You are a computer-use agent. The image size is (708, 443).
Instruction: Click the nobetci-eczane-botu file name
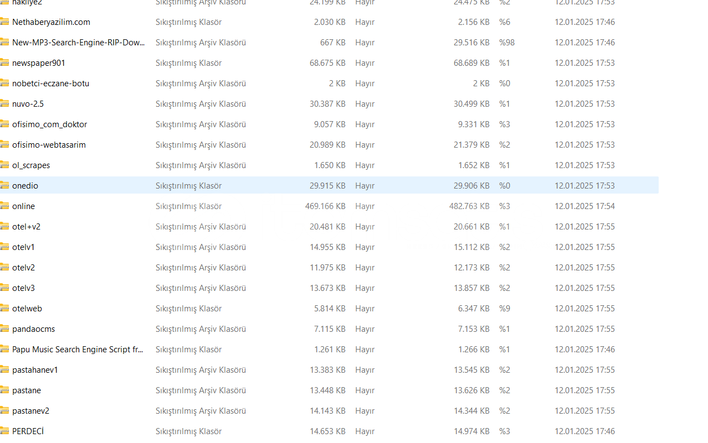click(50, 84)
